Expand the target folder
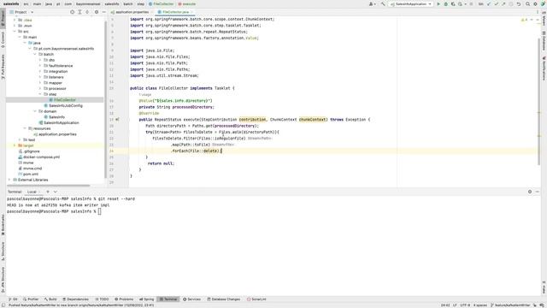This screenshot has height=308, width=547. (x=15, y=145)
